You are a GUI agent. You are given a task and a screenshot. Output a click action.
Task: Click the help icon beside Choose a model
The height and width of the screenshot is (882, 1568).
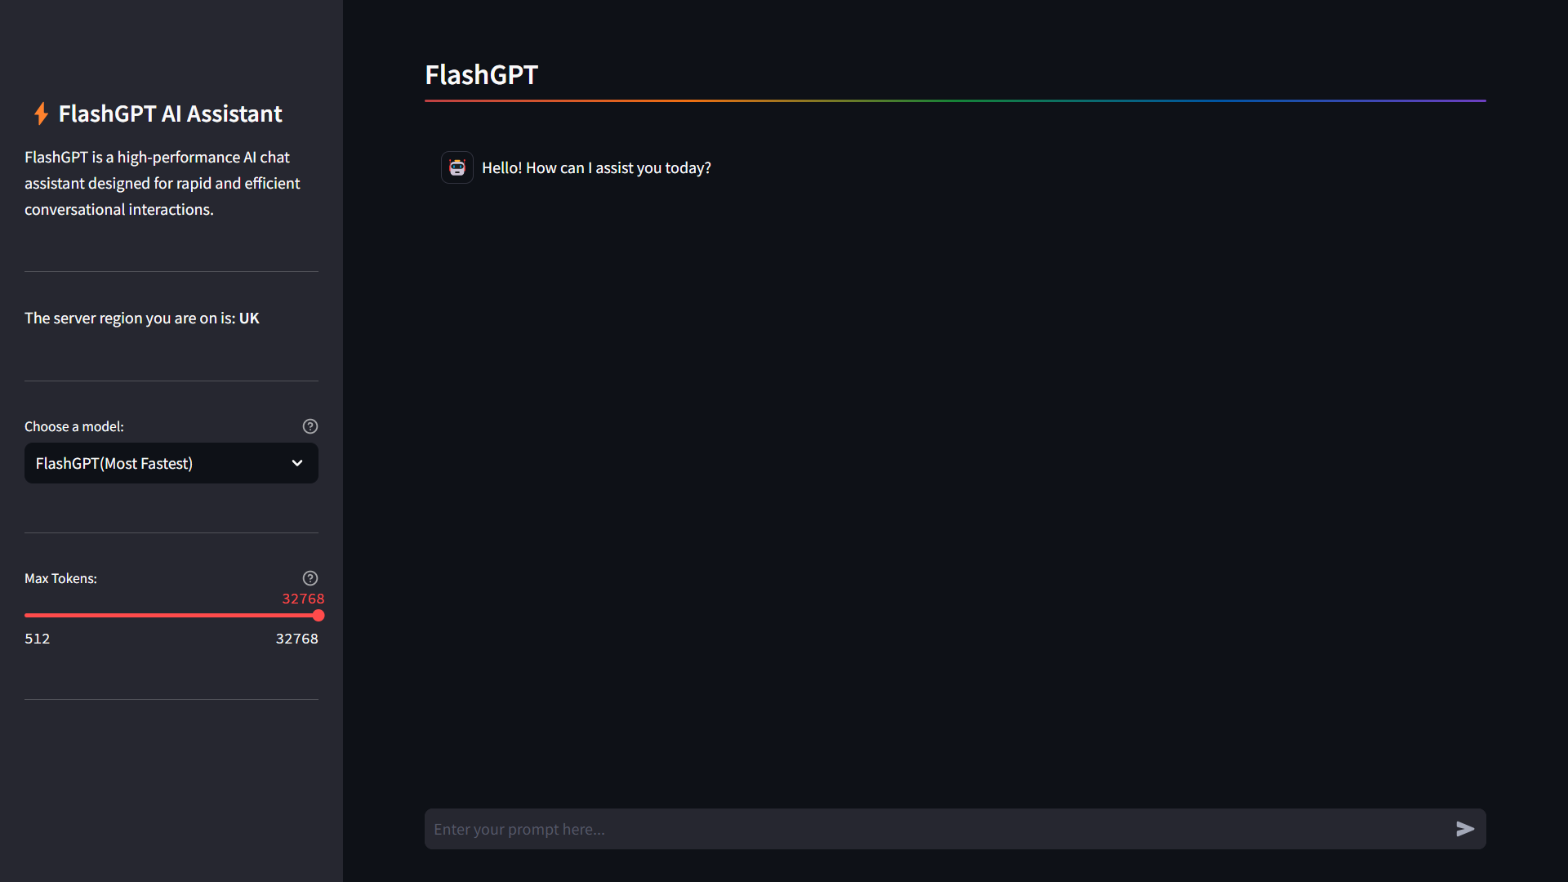click(310, 426)
